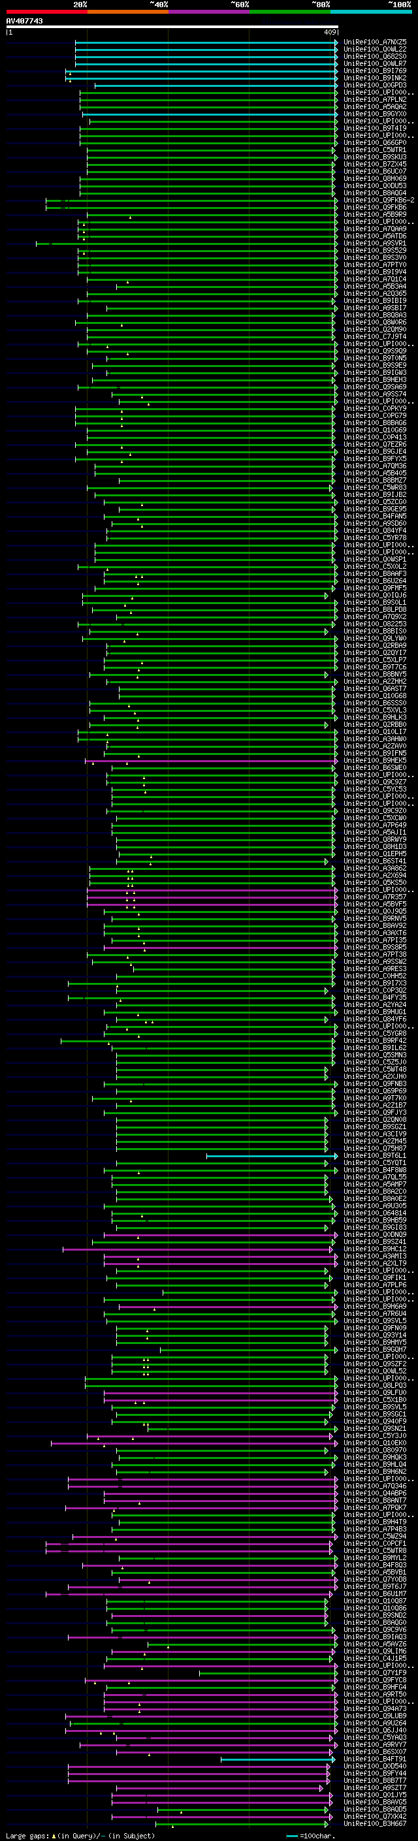Click the 'Large gaps' legend text
The height and width of the screenshot is (1841, 418).
[27, 1835]
